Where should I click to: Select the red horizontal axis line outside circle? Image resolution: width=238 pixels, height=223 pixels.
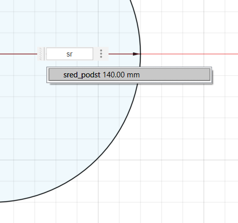[189, 54]
